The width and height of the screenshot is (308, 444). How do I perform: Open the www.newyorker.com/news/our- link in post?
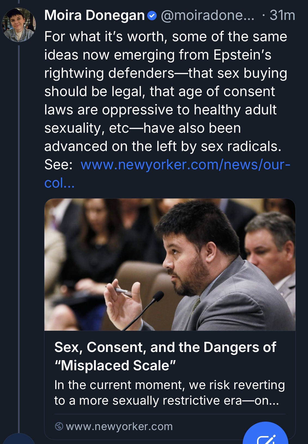point(186,165)
